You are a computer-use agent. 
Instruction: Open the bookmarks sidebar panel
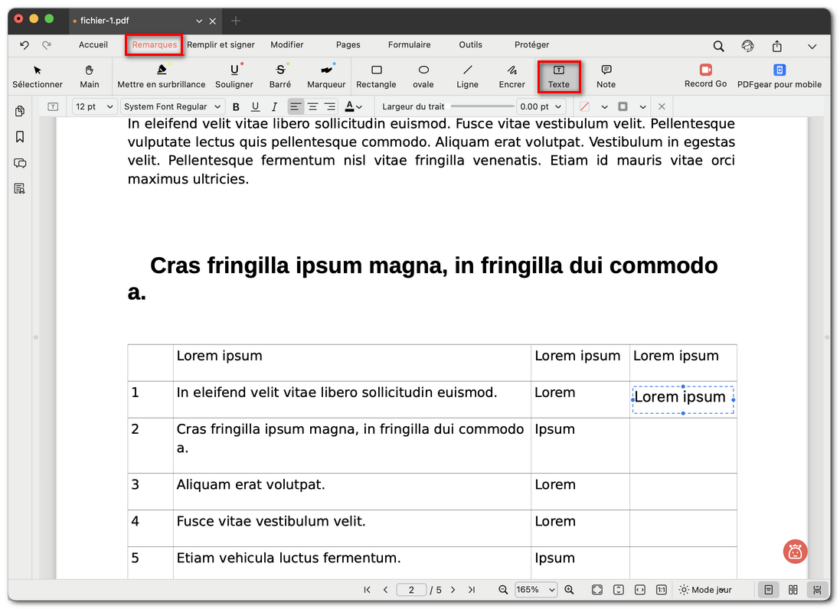[x=20, y=137]
